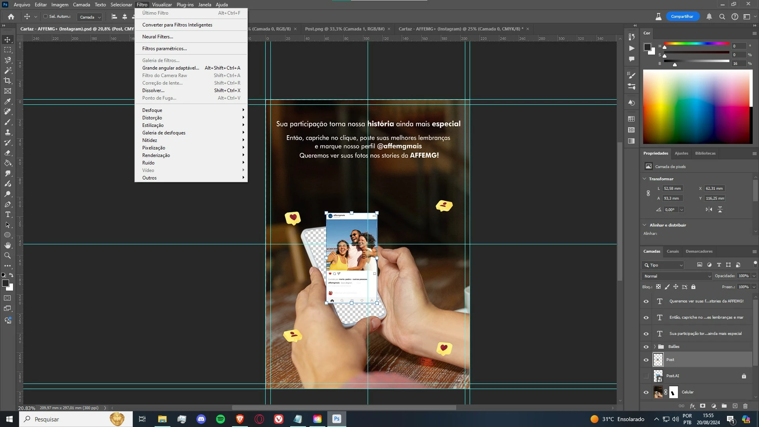The image size is (759, 427).
Task: Open the Normal blend mode dropdown
Action: (x=676, y=276)
